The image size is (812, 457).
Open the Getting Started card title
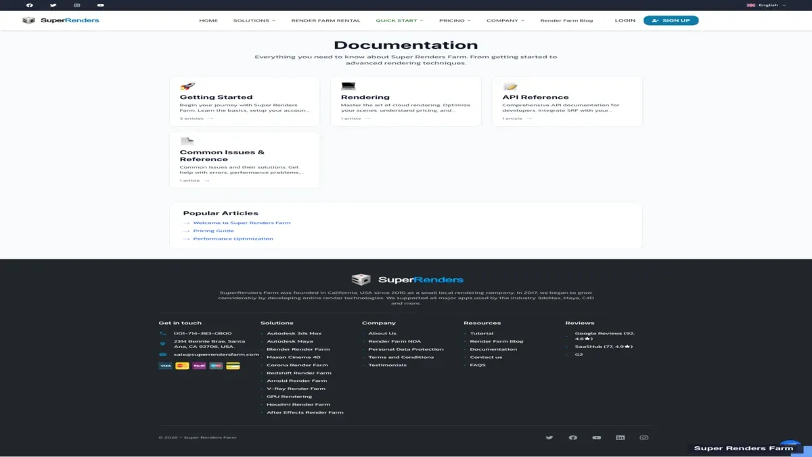216,97
